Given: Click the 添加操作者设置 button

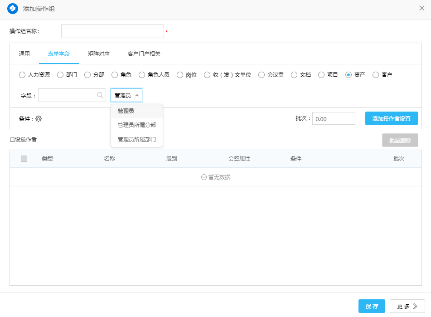Looking at the screenshot, I should (391, 119).
